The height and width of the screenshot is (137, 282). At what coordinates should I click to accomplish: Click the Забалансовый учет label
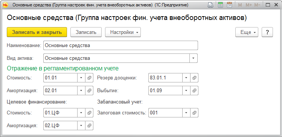click(x=120, y=102)
